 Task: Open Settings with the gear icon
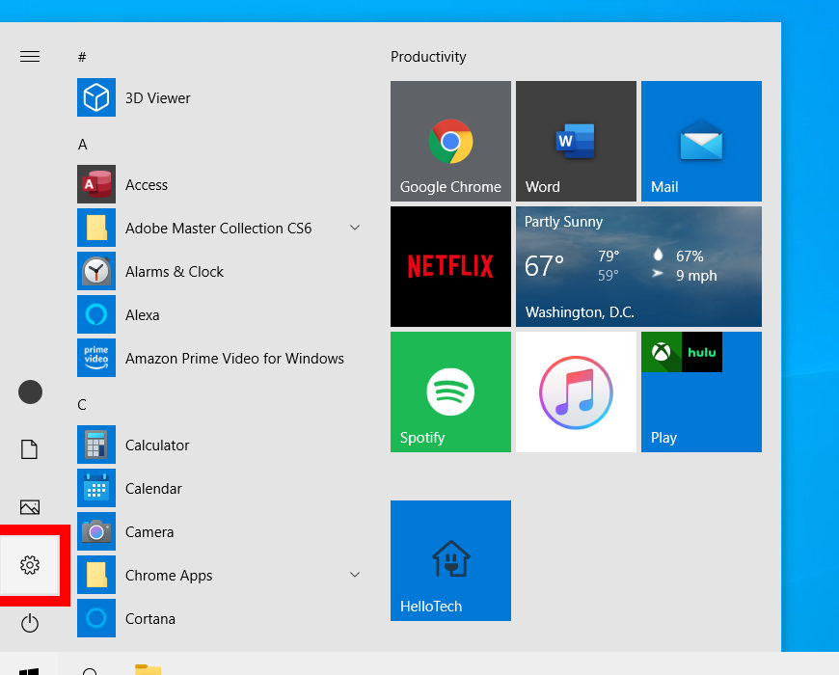click(30, 565)
